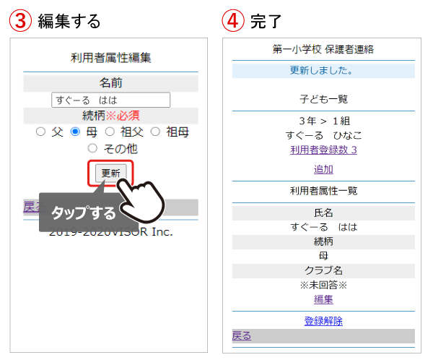The width and height of the screenshot is (433, 360).
Task: Click the 更新 button
Action: (x=110, y=173)
